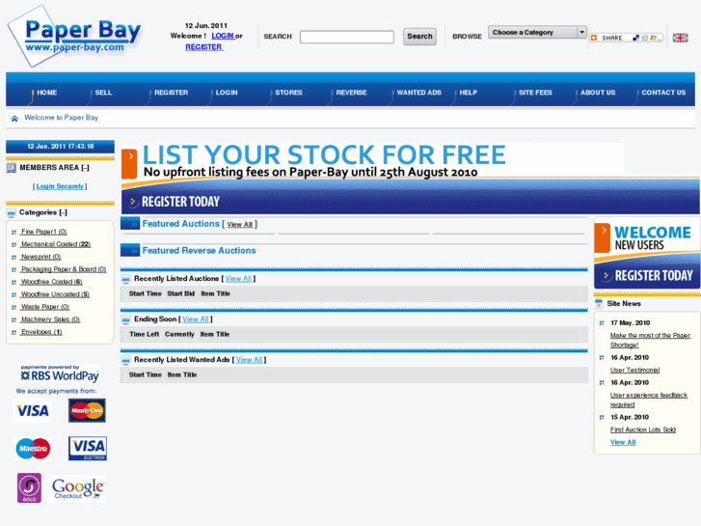This screenshot has height=526, width=701.
Task: Click the MasterCard logo
Action: (87, 410)
